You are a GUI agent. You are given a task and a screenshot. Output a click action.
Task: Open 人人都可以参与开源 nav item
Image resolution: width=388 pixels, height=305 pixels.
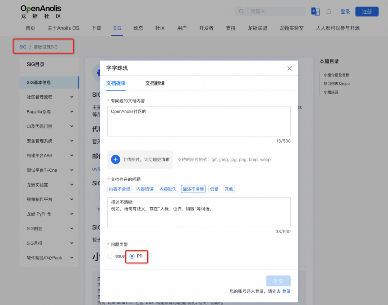[338, 28]
